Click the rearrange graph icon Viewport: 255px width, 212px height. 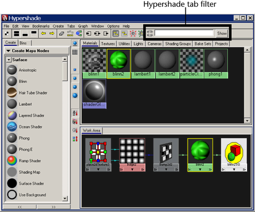point(70,33)
